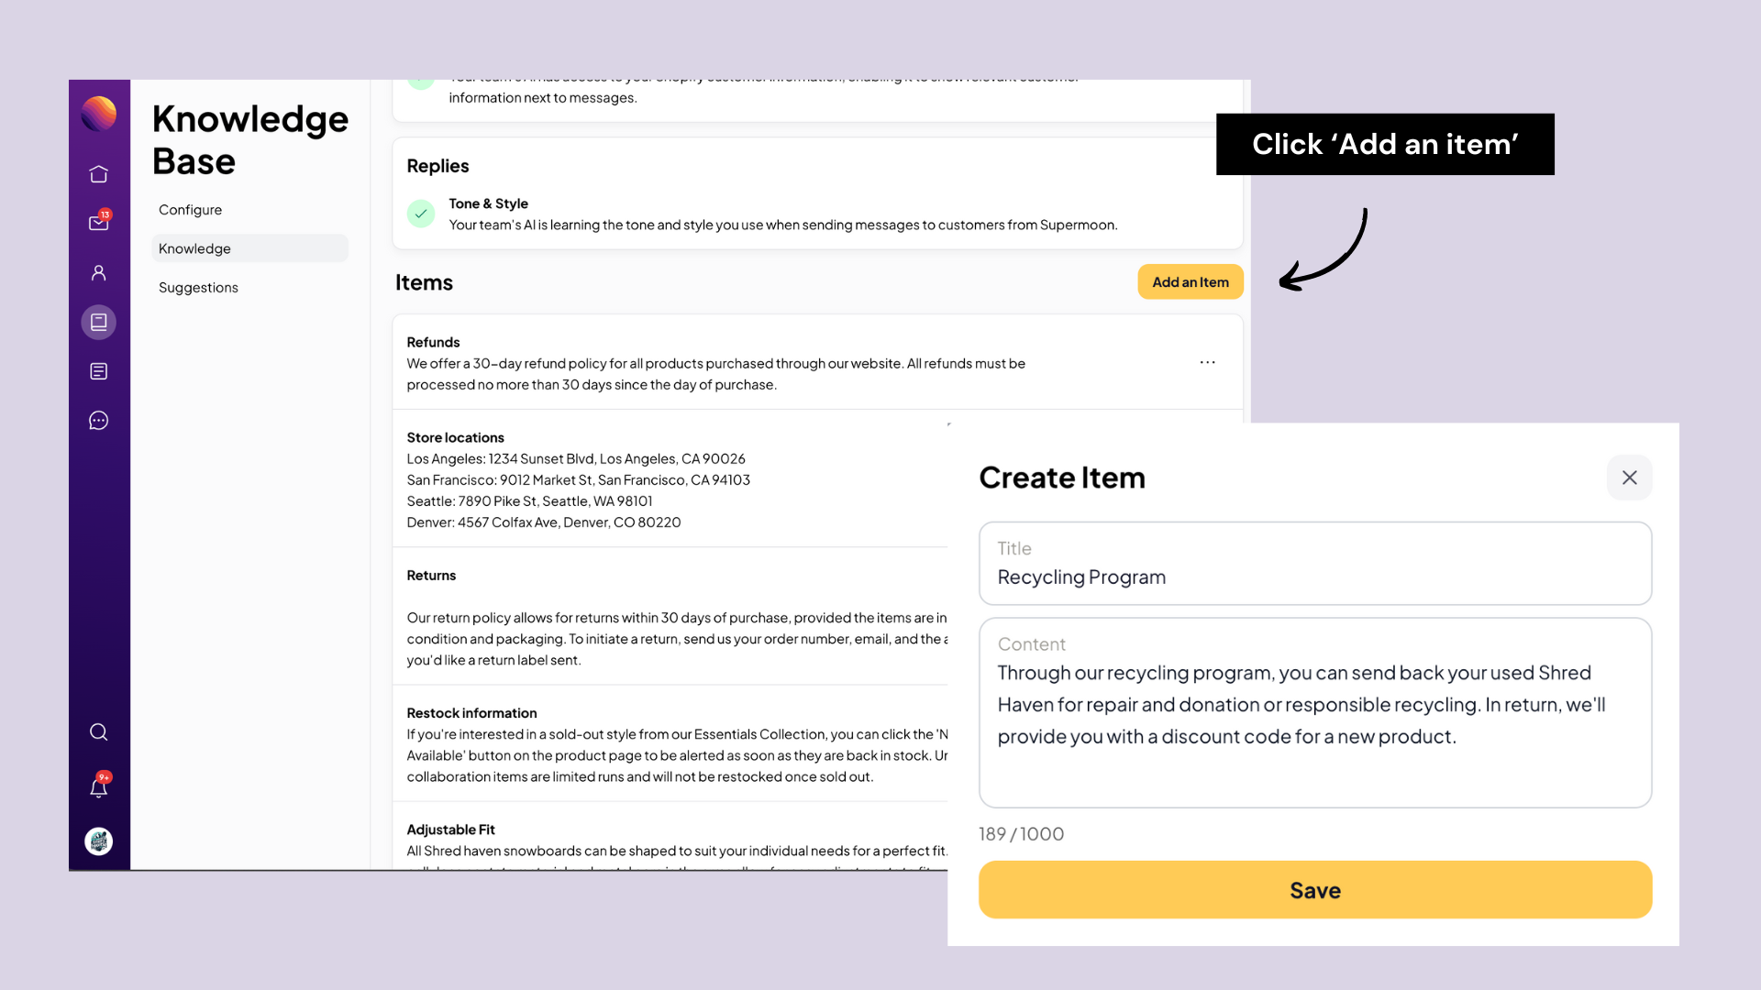
Task: Click the Inbox icon in sidebar
Action: (99, 223)
